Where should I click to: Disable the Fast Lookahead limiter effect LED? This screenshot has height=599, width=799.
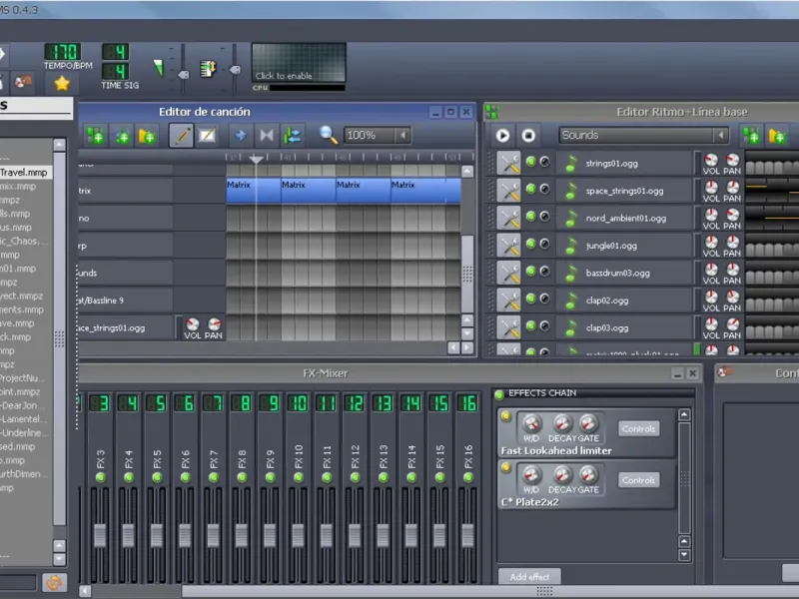(x=506, y=416)
